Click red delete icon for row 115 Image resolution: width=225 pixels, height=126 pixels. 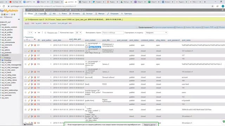tap(35, 64)
